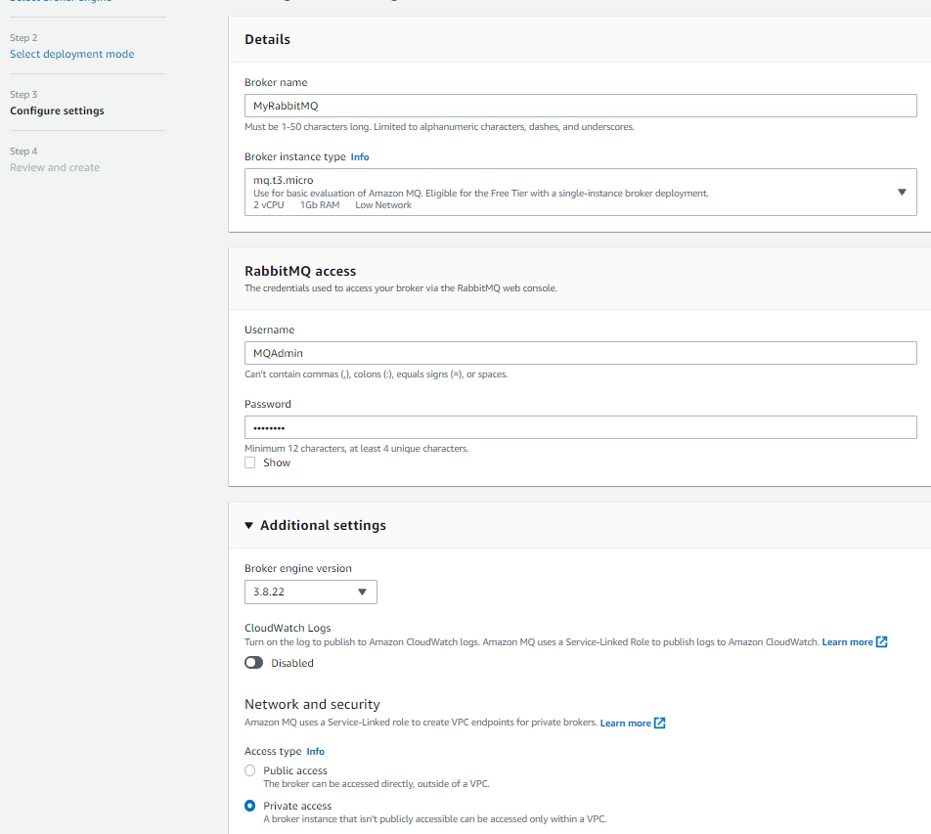Image resolution: width=931 pixels, height=834 pixels.
Task: Click into the Password field
Action: coord(580,427)
